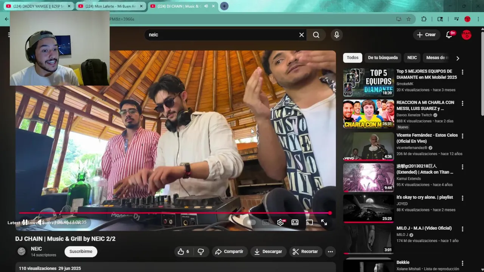The image size is (484, 272).
Task: Open options for MILO J - M.A.I video
Action: tap(462, 229)
